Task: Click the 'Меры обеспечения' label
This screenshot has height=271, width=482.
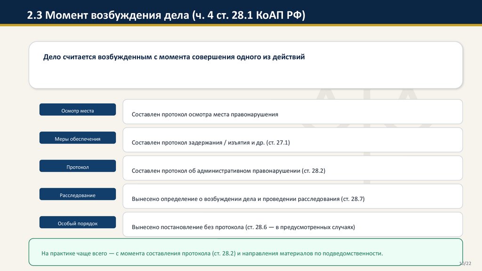Action: [x=78, y=138]
